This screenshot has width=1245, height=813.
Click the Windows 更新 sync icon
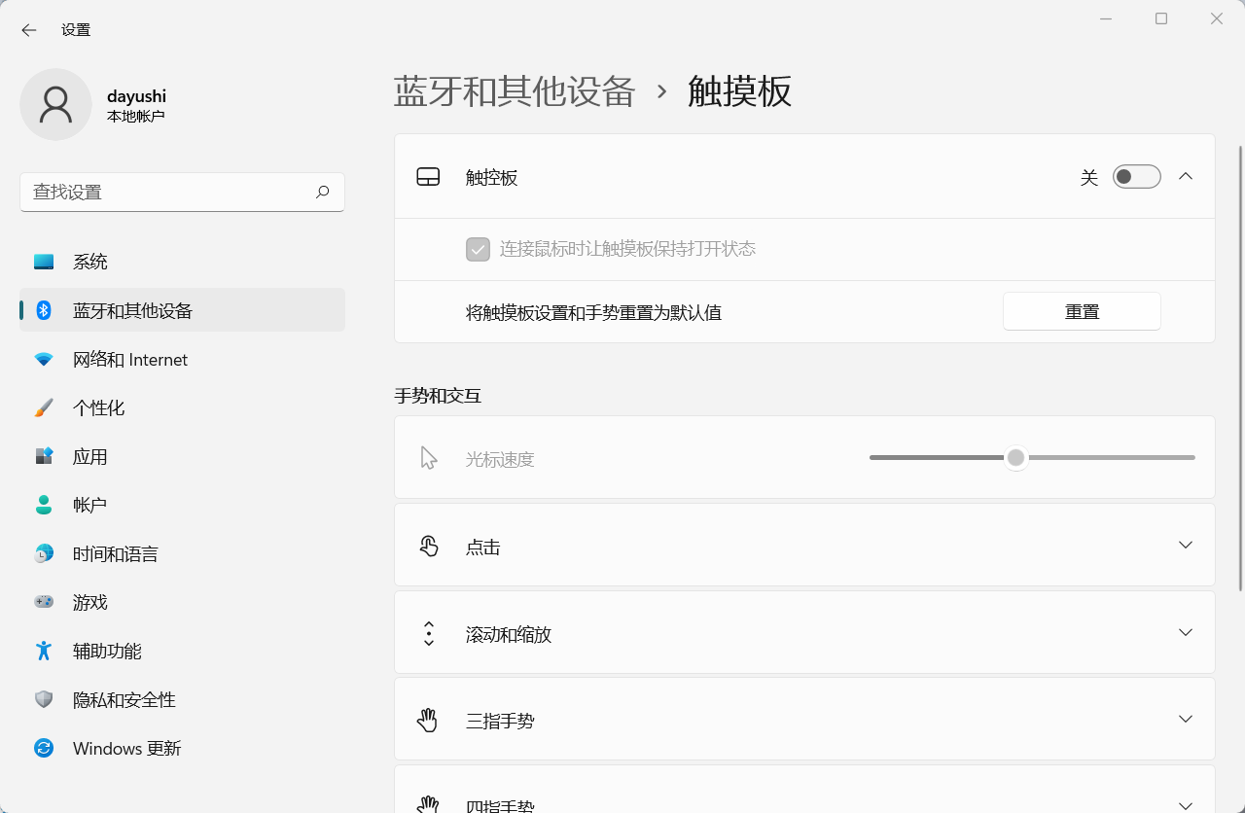coord(44,749)
